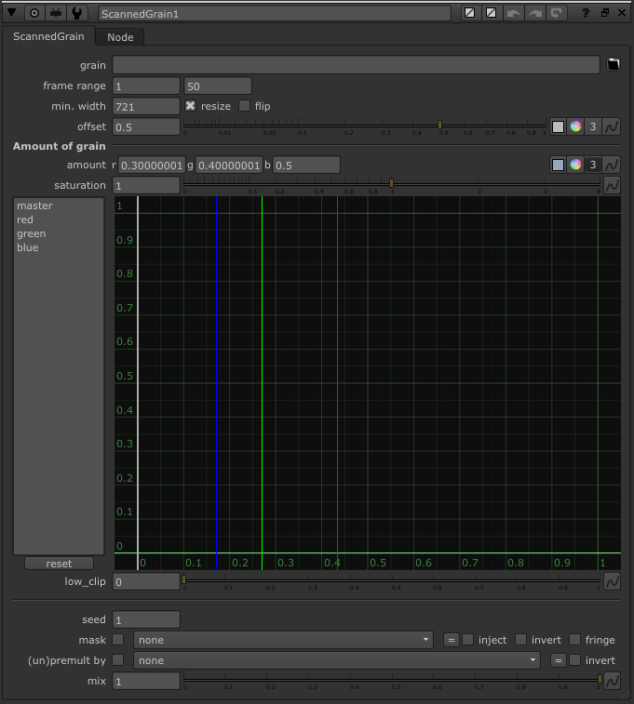
Task: Open the low_clip animation menu
Action: tap(612, 582)
